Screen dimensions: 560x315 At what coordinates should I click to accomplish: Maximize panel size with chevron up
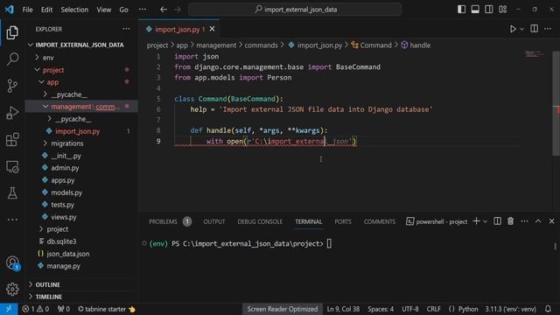pos(538,221)
